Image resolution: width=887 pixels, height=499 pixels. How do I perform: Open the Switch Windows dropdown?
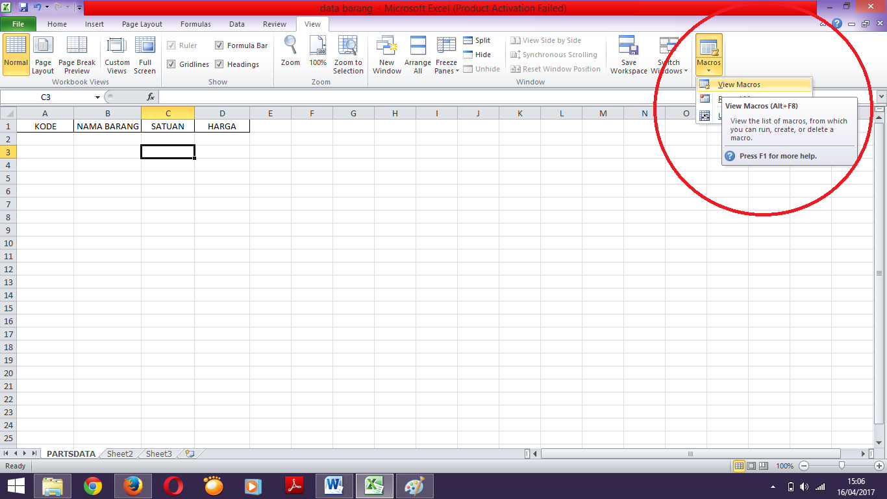(x=669, y=55)
